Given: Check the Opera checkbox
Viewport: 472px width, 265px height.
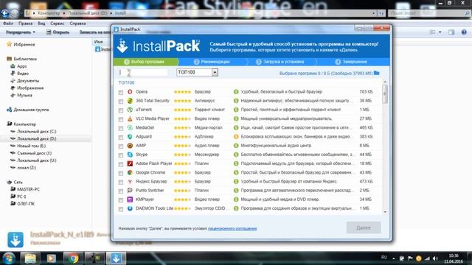Looking at the screenshot, I should pyautogui.click(x=121, y=92).
